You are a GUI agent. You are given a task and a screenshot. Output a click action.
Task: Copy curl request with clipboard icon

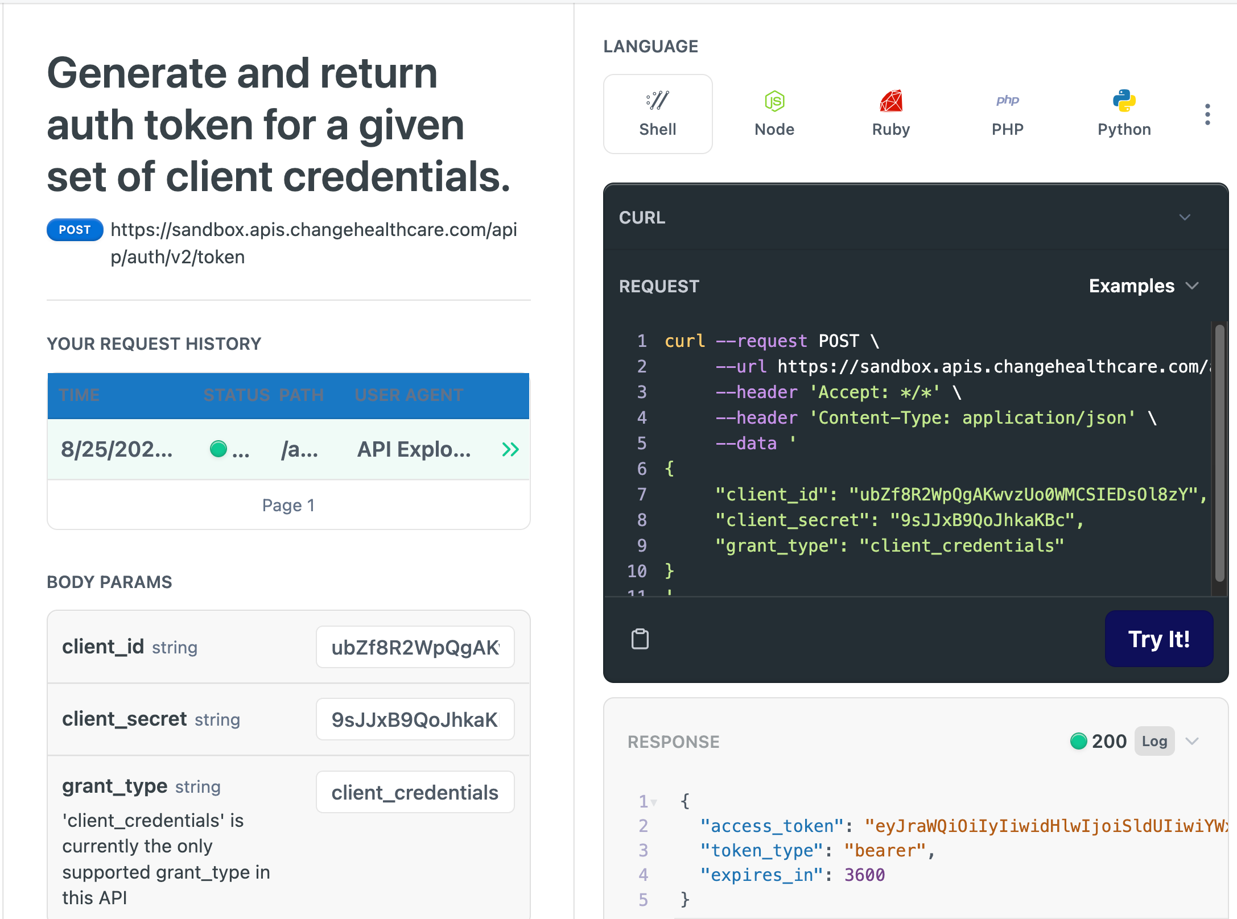coord(640,639)
